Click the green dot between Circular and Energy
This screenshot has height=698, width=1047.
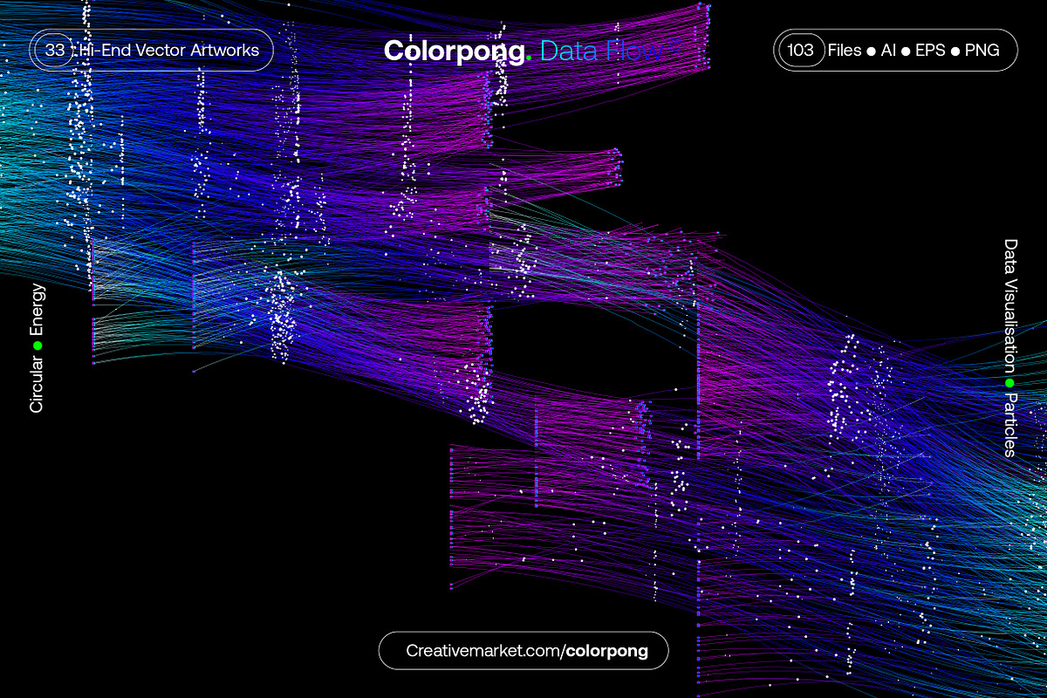(x=37, y=344)
